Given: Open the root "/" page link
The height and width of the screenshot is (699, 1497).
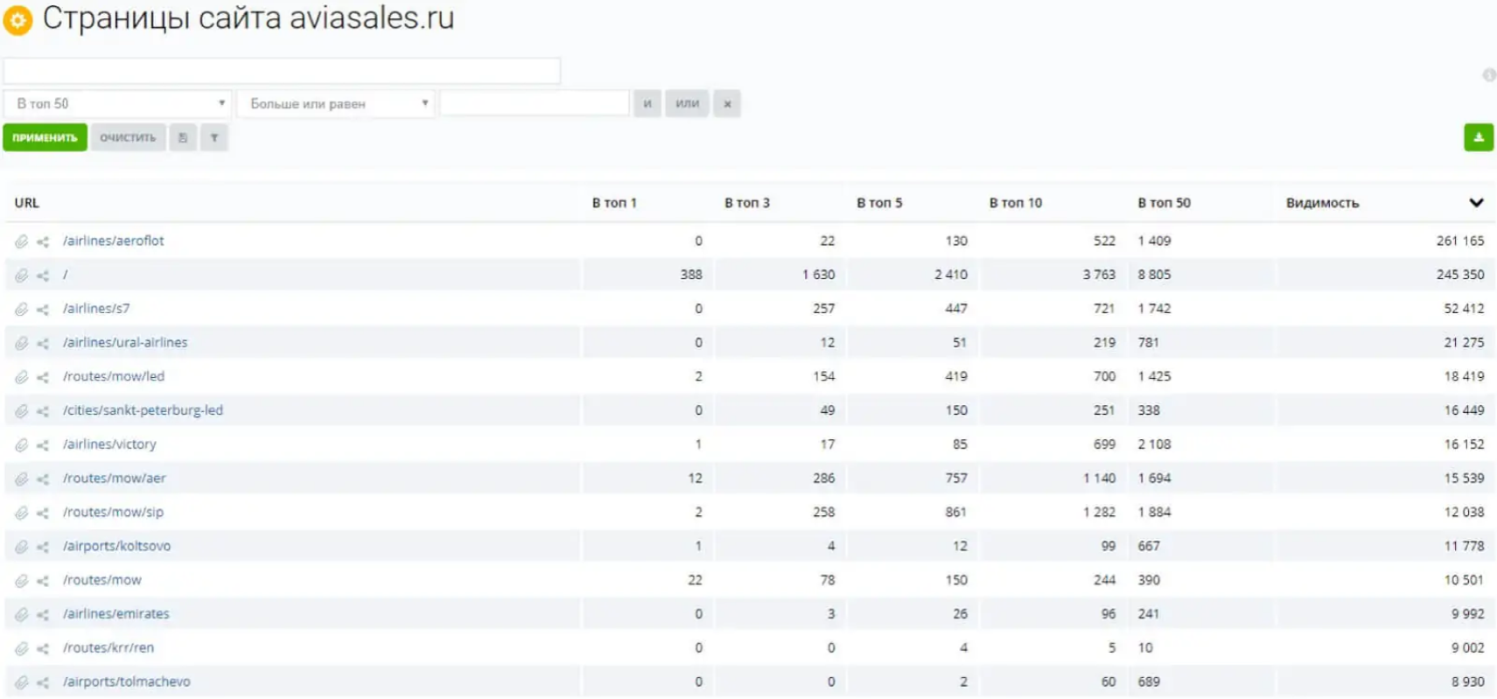Looking at the screenshot, I should tap(65, 275).
